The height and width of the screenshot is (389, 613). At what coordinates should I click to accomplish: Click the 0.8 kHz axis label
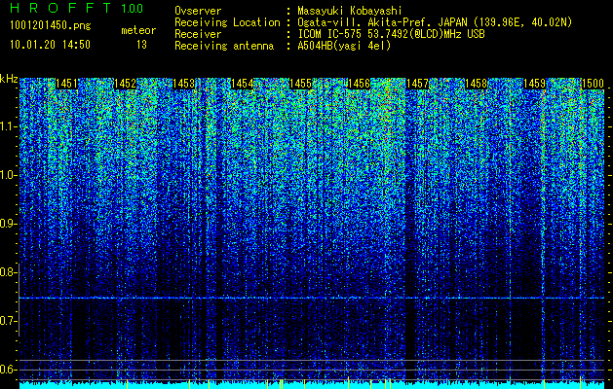pyautogui.click(x=9, y=272)
